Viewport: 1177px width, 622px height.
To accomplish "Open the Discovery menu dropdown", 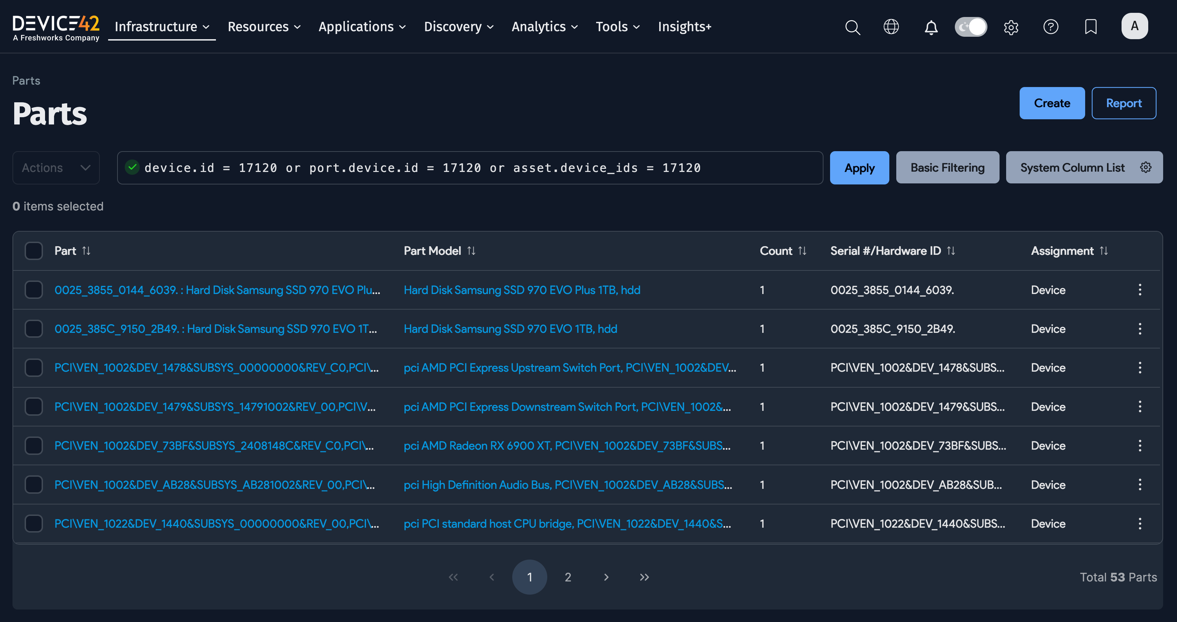I will [458, 27].
